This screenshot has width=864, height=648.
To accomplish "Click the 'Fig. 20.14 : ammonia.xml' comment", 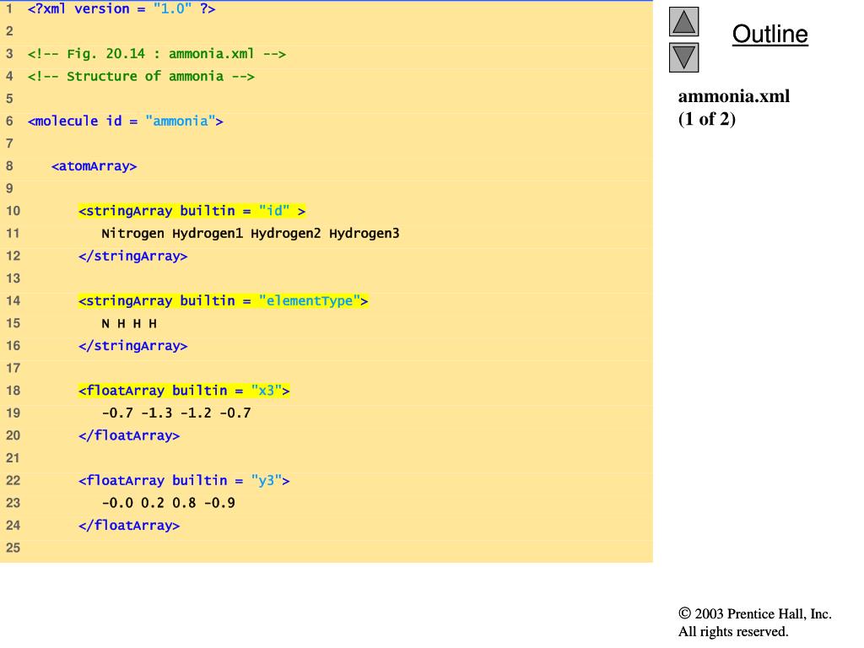I will point(156,54).
